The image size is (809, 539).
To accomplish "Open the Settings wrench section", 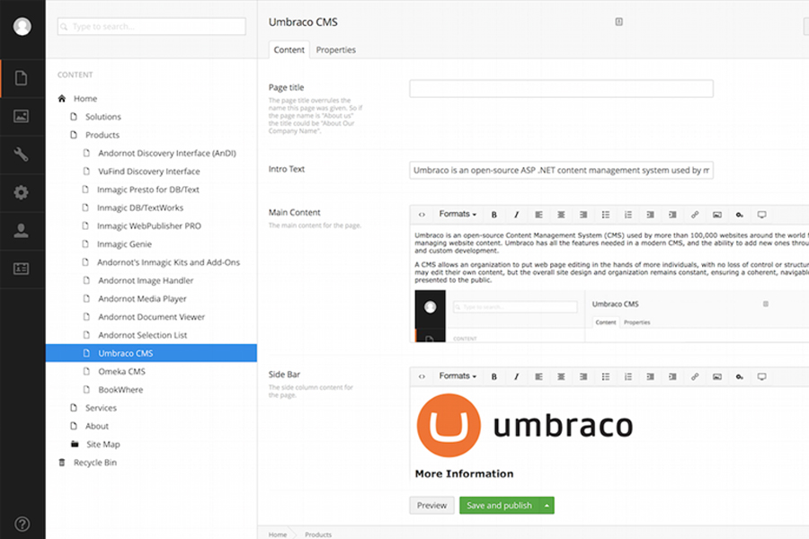I will click(22, 155).
